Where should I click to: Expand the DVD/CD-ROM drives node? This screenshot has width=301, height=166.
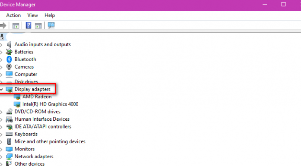[1, 112]
